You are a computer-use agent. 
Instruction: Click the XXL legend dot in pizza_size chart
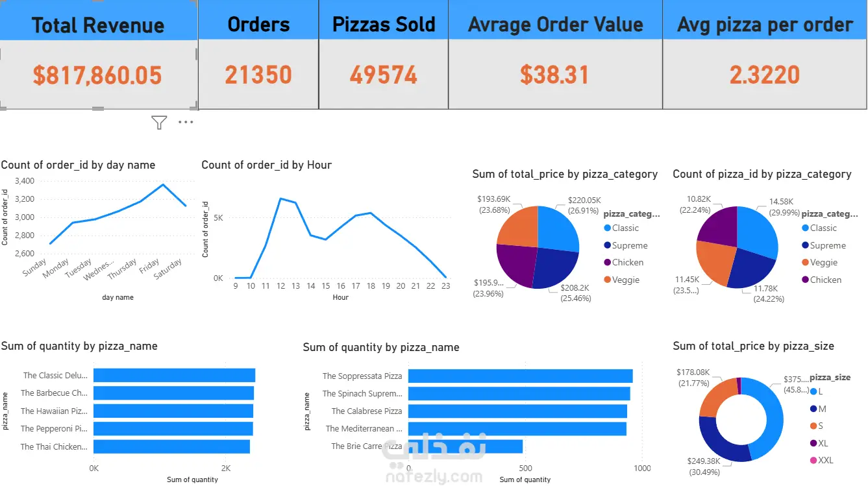point(813,460)
